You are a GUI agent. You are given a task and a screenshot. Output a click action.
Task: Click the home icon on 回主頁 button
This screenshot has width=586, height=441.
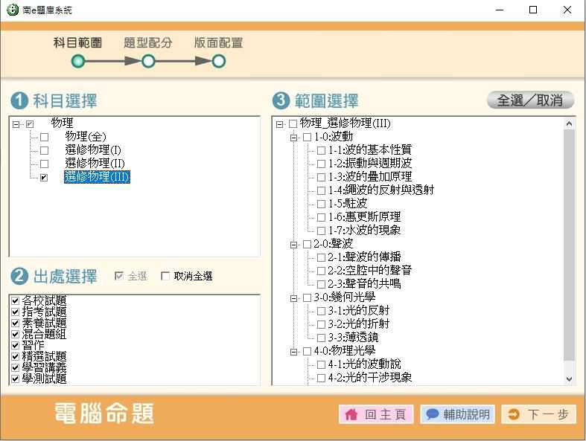tap(351, 414)
